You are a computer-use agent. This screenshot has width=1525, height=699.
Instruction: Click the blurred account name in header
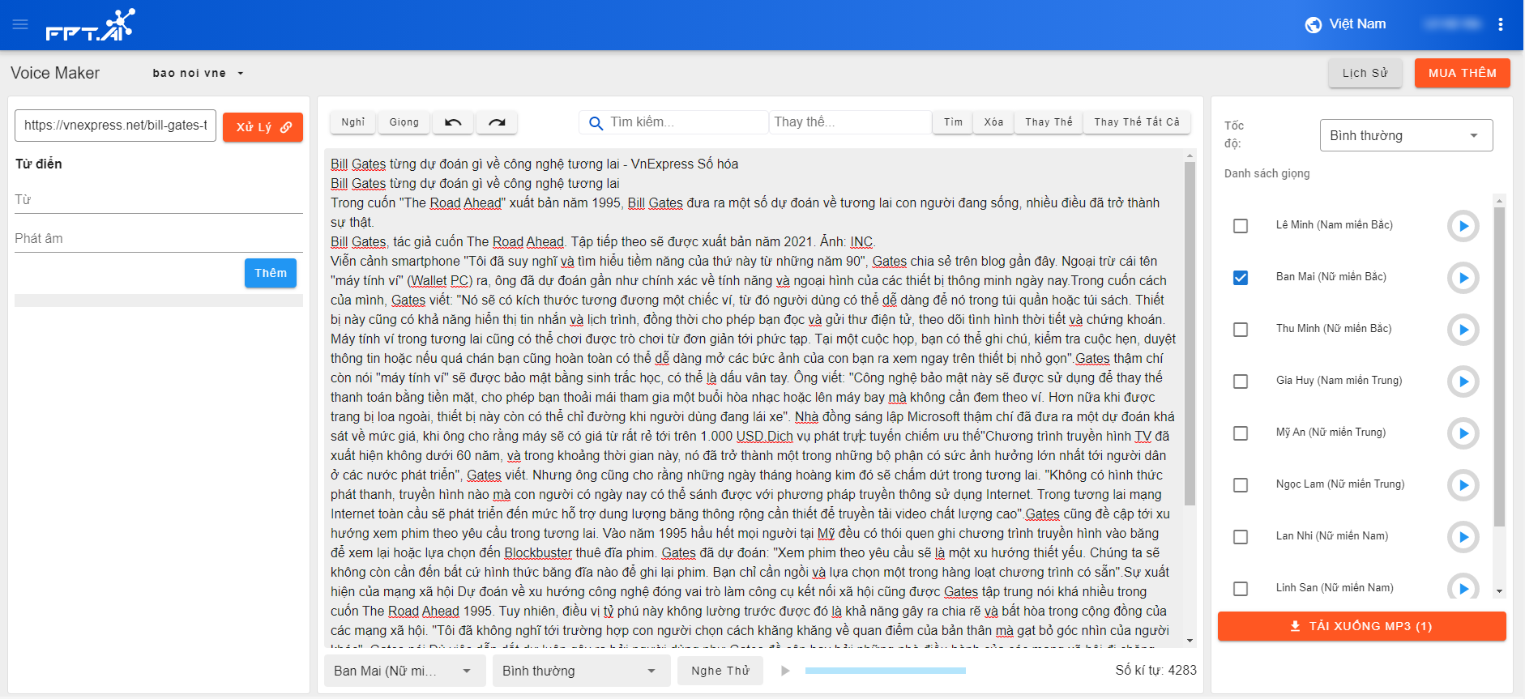click(1453, 24)
